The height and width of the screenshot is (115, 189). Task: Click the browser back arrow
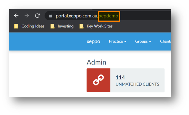[16, 16]
